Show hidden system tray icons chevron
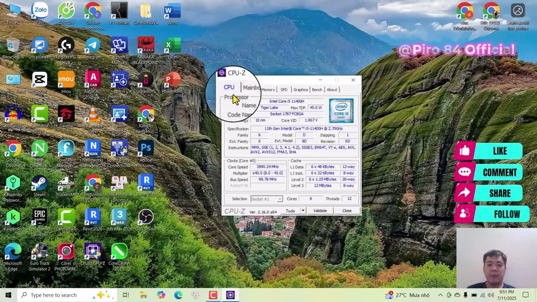Viewport: 537px width, 302px height. 440,295
